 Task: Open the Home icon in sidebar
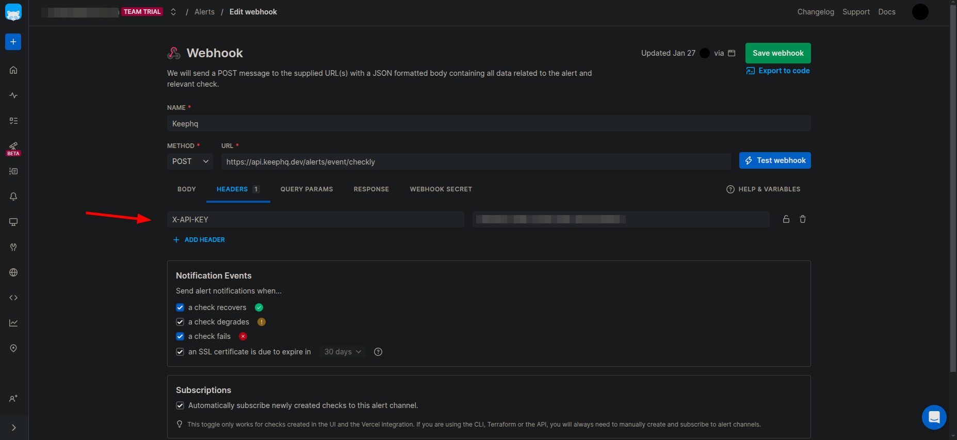tap(13, 70)
